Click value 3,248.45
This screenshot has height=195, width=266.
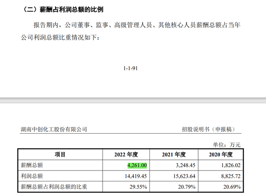coord(186,165)
